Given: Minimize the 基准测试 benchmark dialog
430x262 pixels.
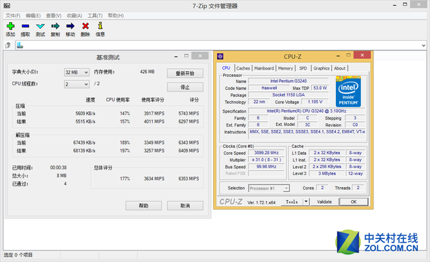Looking at the screenshot, I should [176, 56].
